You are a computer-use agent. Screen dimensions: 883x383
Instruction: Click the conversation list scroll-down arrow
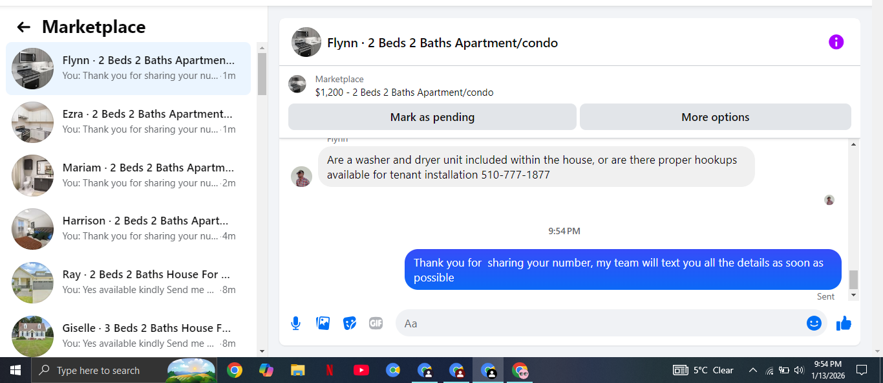pos(262,351)
